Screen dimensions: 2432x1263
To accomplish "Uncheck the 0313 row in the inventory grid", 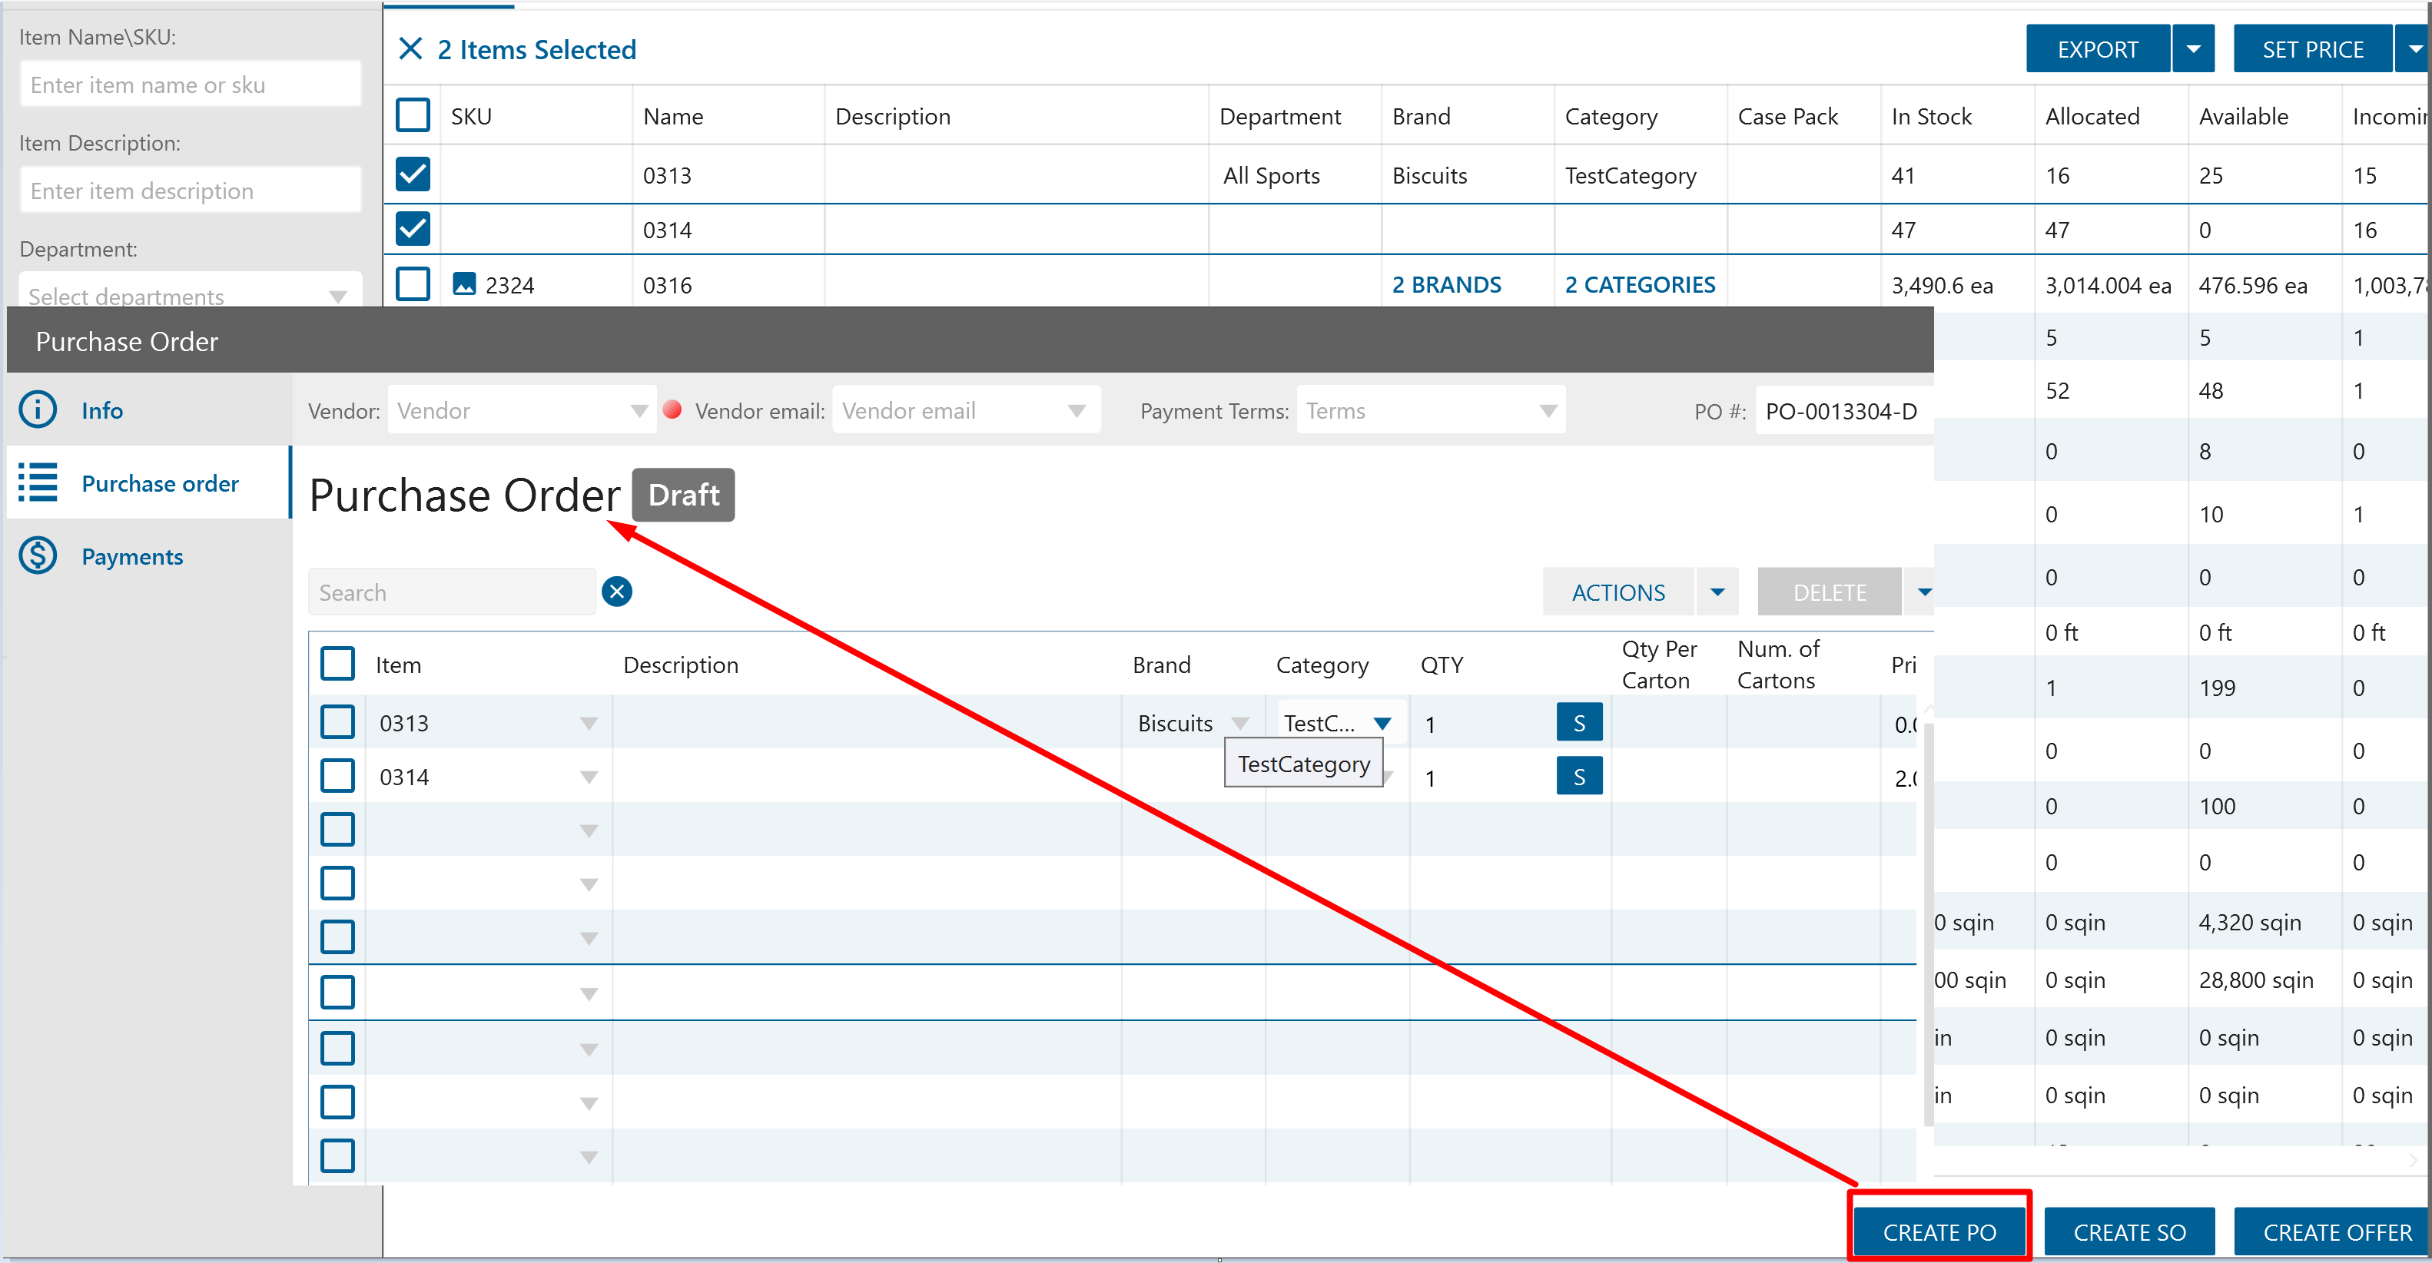I will coord(413,174).
